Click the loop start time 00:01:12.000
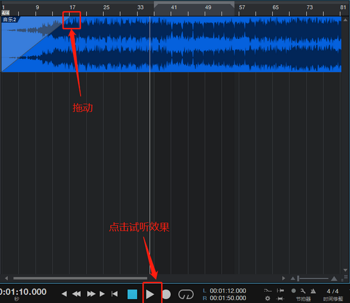Viewport: 350px width, 303px height. [228, 291]
